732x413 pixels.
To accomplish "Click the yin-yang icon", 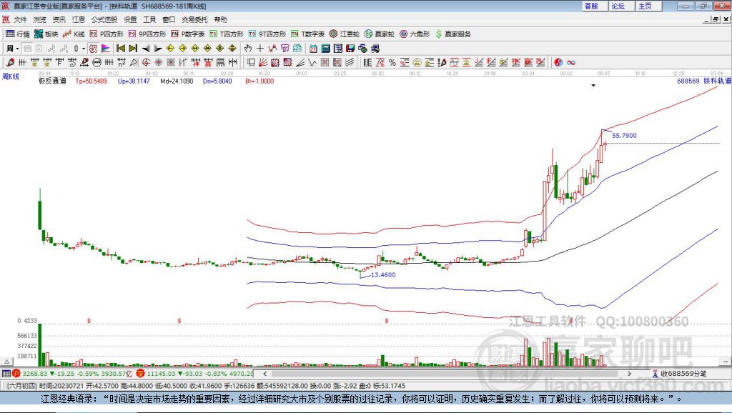I will (558, 63).
